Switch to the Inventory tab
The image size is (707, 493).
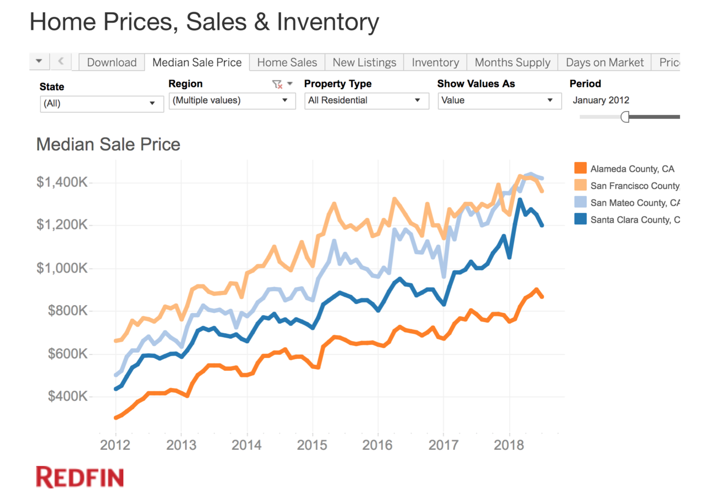pyautogui.click(x=435, y=62)
